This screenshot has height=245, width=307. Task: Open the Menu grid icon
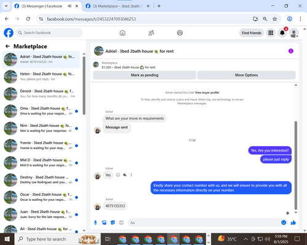(271, 32)
